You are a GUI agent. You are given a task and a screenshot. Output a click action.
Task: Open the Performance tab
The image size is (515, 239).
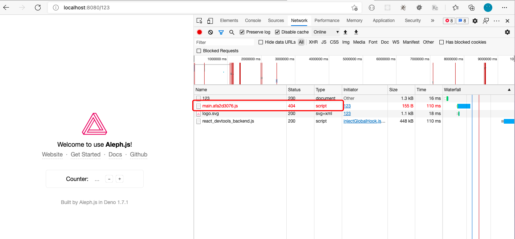click(x=327, y=21)
